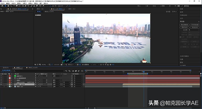Open the File menu
This screenshot has width=202, height=109.
(x=2, y=3)
